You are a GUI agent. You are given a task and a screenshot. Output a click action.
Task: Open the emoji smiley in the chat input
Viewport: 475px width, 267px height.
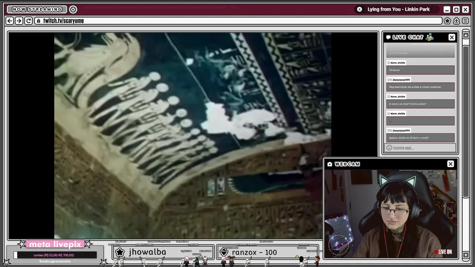click(389, 148)
